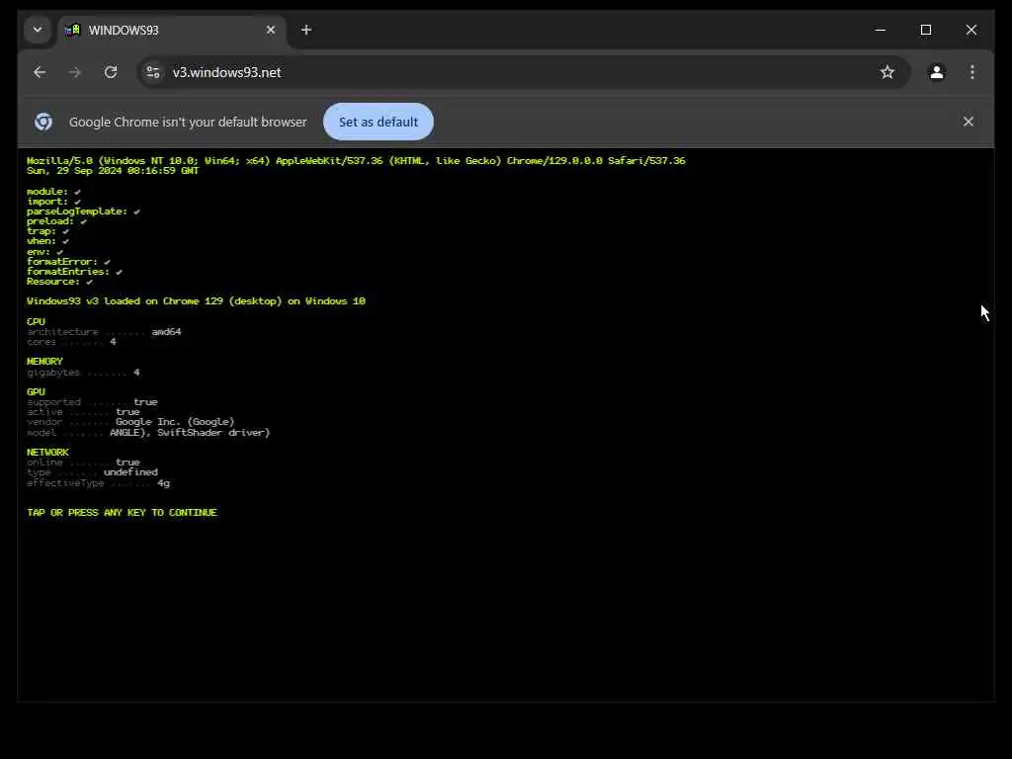This screenshot has width=1012, height=759.
Task: Click the parseLogTemplate check line
Action: pos(83,211)
